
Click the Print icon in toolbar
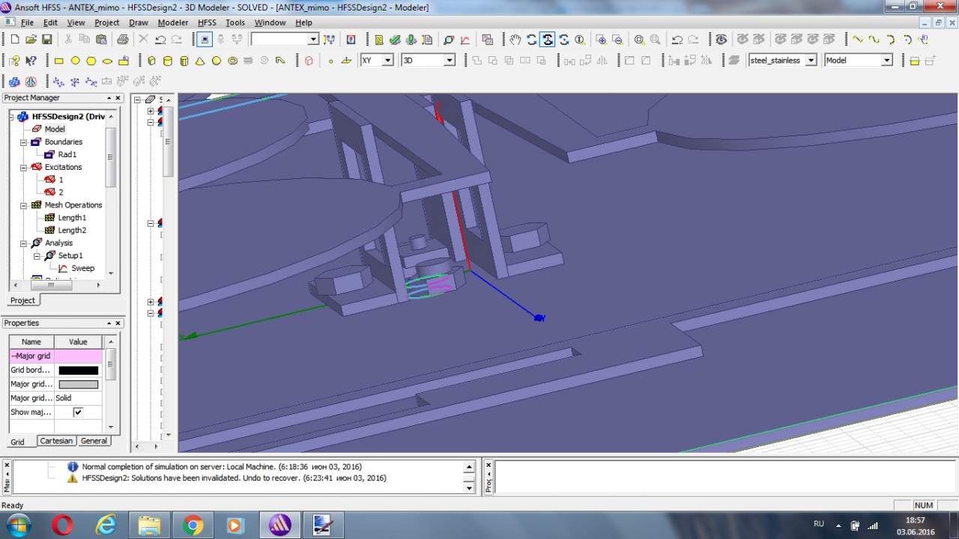[x=123, y=40]
